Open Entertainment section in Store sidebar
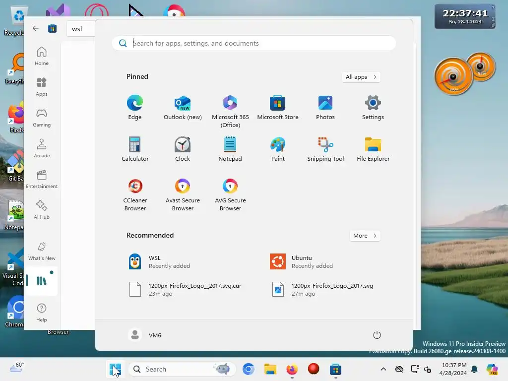The image size is (508, 381). [x=42, y=179]
